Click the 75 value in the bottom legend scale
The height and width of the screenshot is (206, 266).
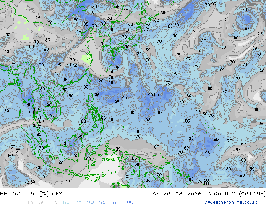point(78,203)
